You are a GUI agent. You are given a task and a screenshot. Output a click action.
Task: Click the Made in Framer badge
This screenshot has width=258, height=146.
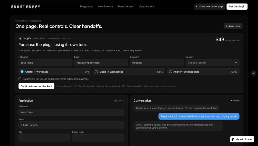pos(242,139)
